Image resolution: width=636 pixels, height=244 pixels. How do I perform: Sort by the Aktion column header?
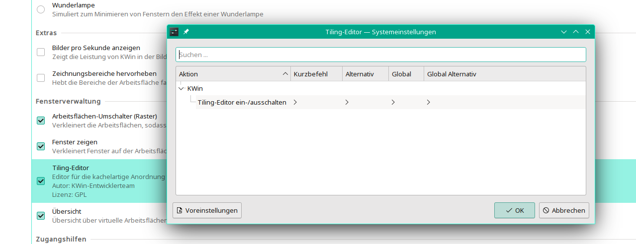pyautogui.click(x=233, y=74)
